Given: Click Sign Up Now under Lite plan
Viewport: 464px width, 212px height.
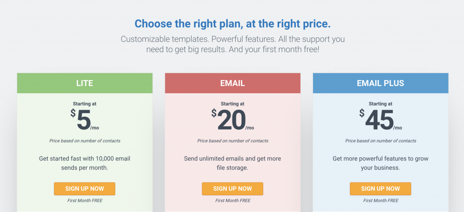Looking at the screenshot, I should pos(84,188).
